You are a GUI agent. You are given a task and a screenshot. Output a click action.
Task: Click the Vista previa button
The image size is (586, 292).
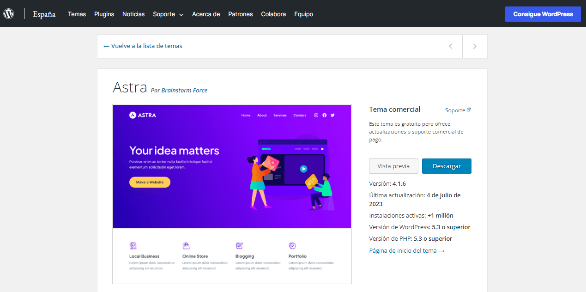tap(393, 166)
